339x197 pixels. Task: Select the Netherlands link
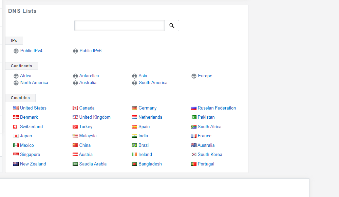(x=150, y=117)
